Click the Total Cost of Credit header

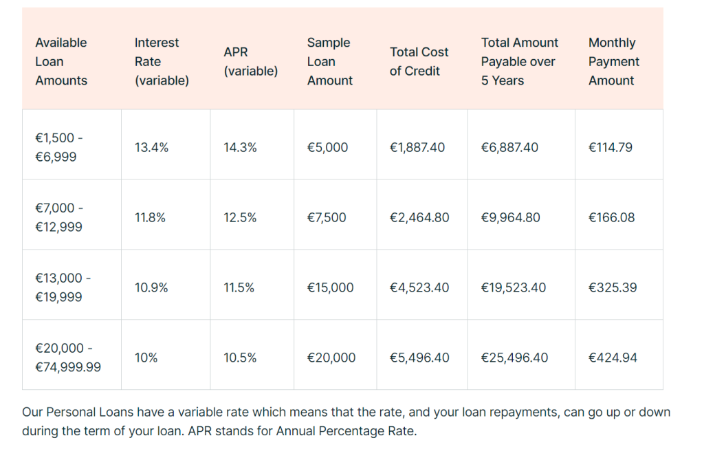(419, 61)
